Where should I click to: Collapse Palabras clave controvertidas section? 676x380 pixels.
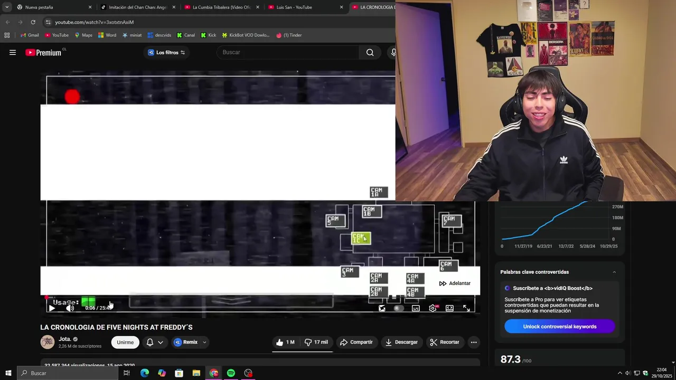click(x=614, y=272)
